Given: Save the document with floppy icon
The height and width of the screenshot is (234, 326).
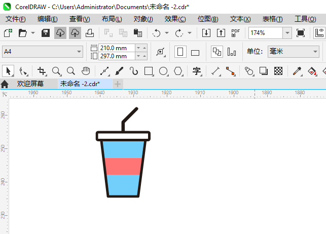Looking at the screenshot, I should point(46,33).
